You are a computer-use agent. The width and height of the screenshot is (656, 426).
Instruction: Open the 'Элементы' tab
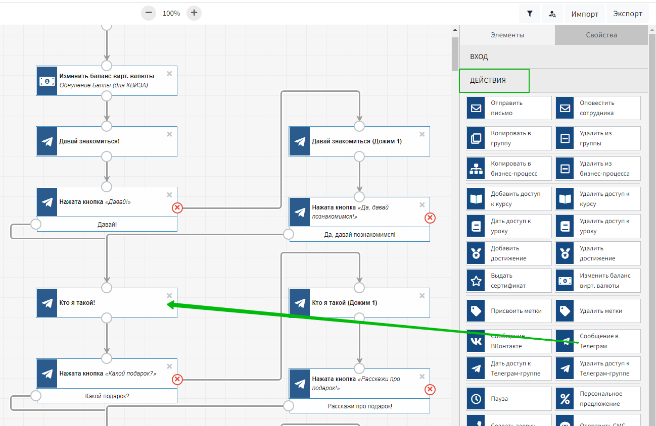tap(507, 35)
